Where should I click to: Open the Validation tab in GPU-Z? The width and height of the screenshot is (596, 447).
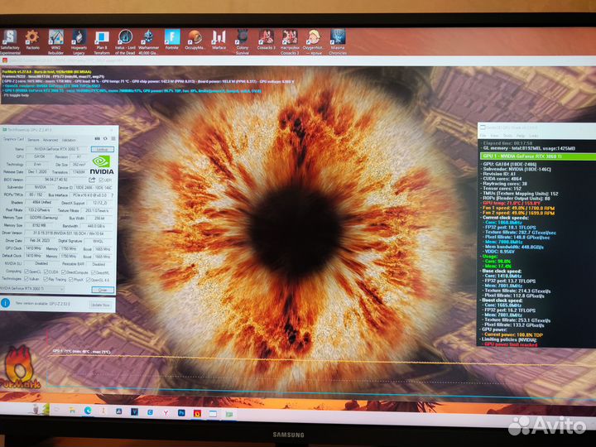tap(69, 140)
